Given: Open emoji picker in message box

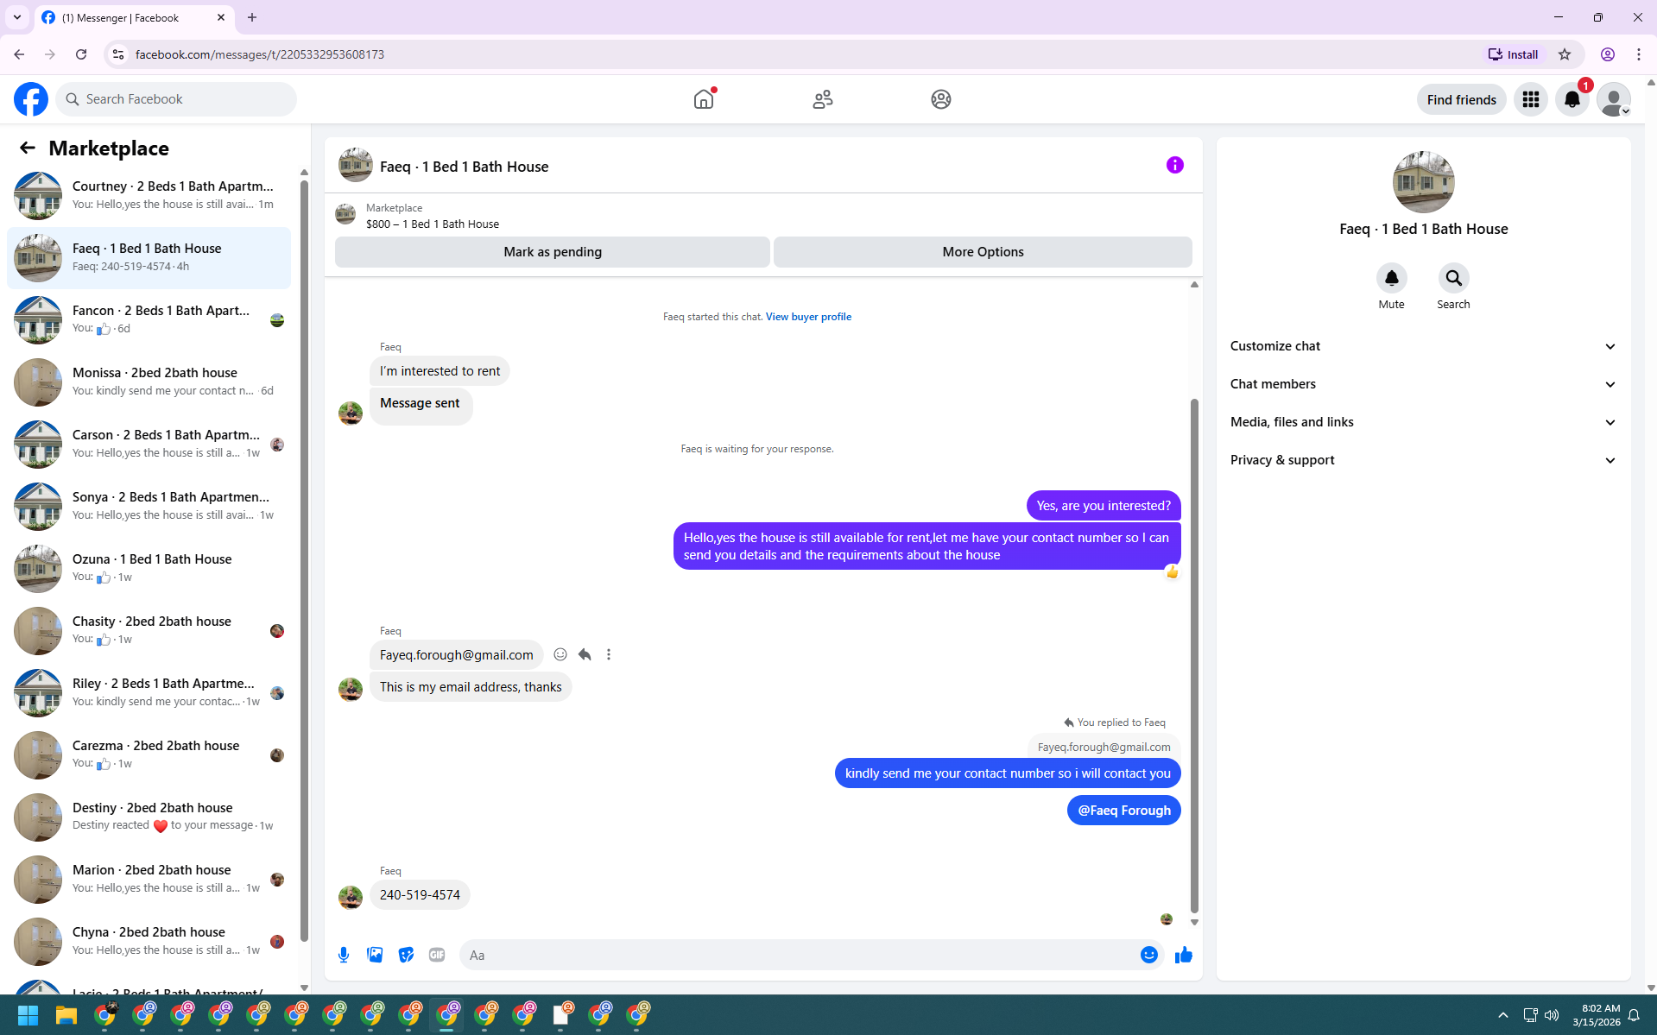Looking at the screenshot, I should point(1149,955).
